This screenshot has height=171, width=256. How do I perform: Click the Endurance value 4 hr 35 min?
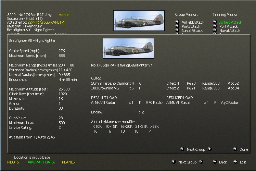67,80
